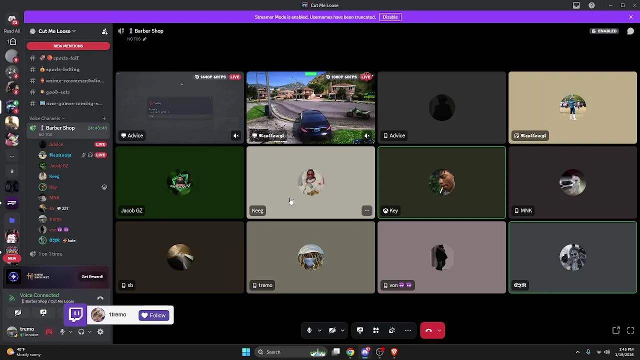Viewport: 640px width, 360px height.
Task: Open User Settings gear
Action: pos(100,331)
